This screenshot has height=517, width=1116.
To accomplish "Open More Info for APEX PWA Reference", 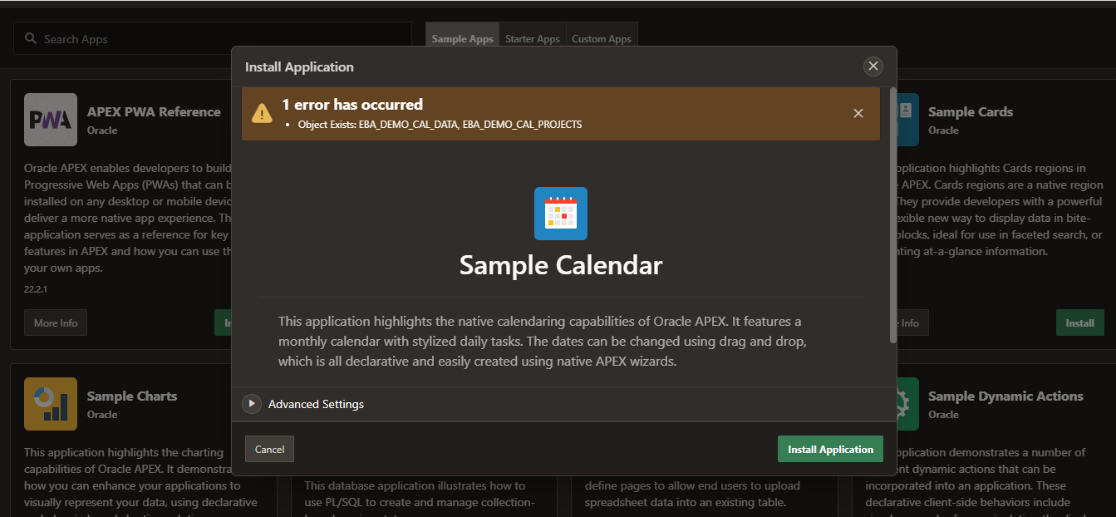I will point(55,323).
